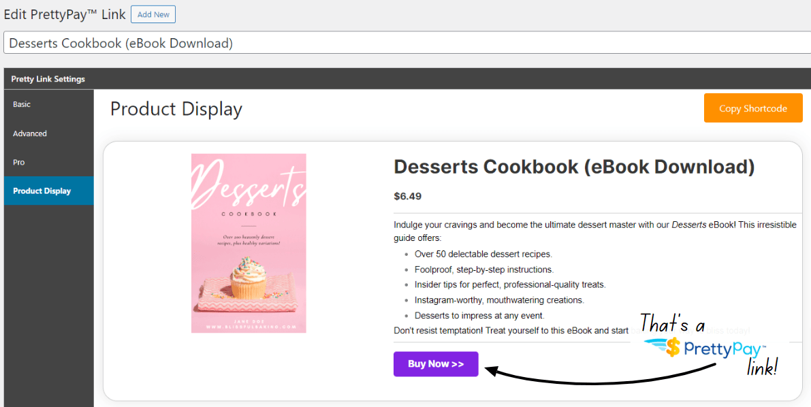Click the Pretty Link Settings header bar

coord(48,78)
